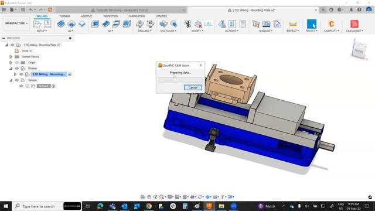Click the Face milling icon

[x=82, y=24]
